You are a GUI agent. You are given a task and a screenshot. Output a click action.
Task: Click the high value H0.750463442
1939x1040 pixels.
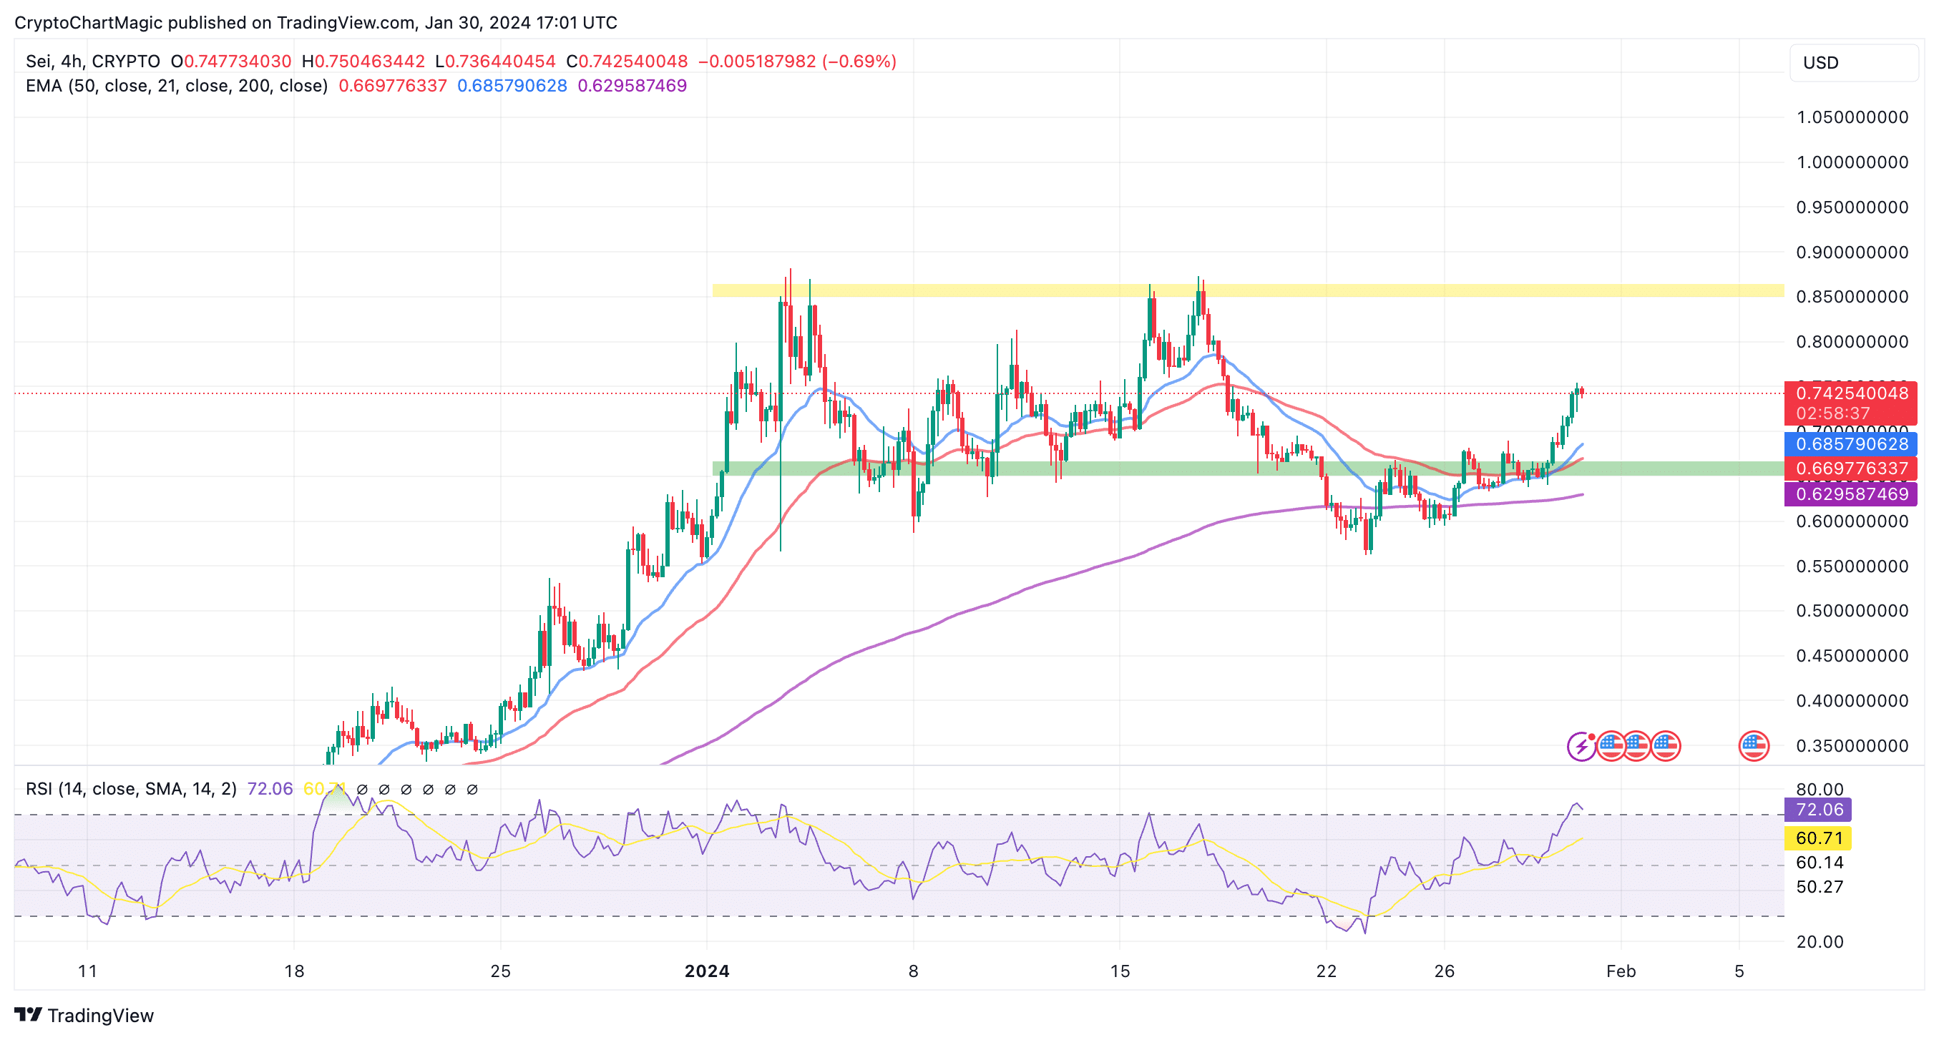[363, 62]
